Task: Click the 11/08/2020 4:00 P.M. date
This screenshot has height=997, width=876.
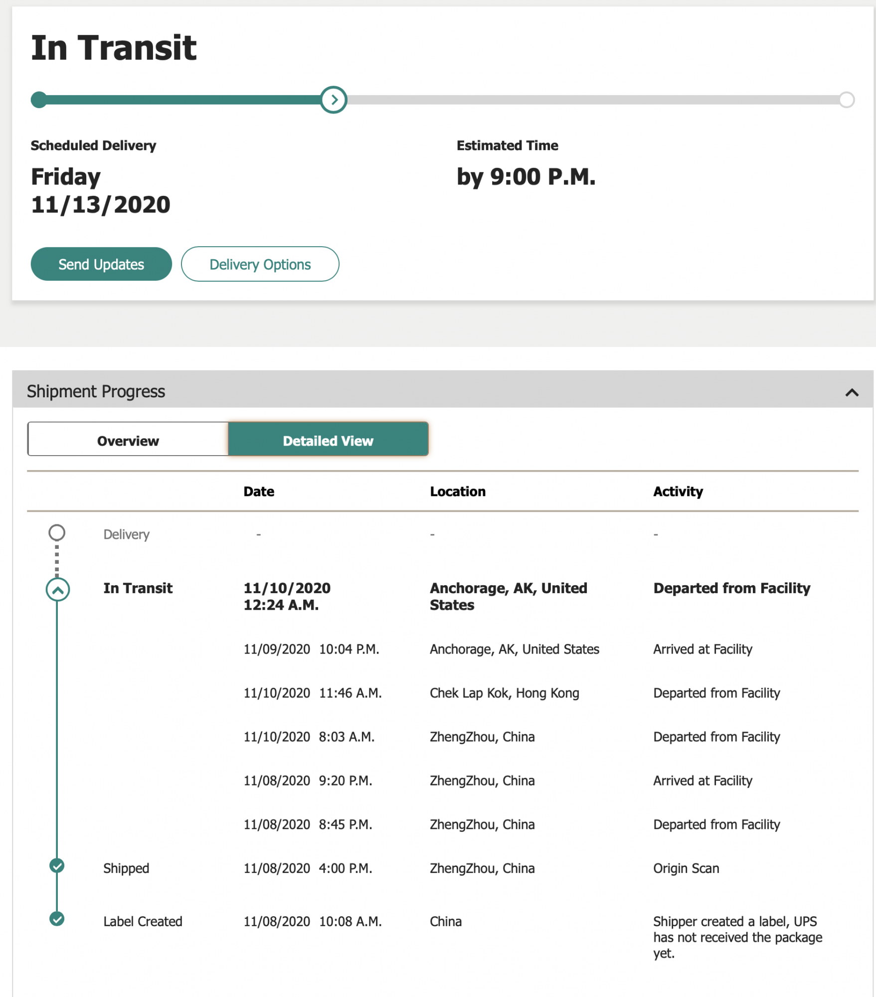Action: tap(308, 868)
